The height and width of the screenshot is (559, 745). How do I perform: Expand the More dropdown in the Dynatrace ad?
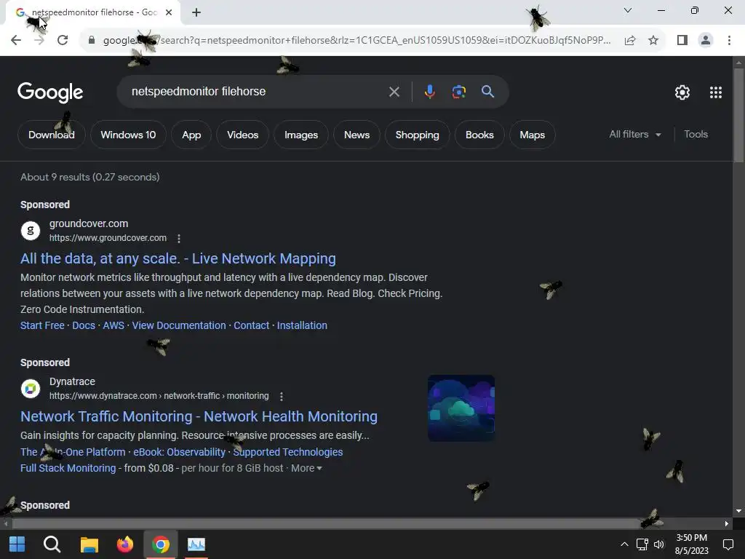pos(306,468)
